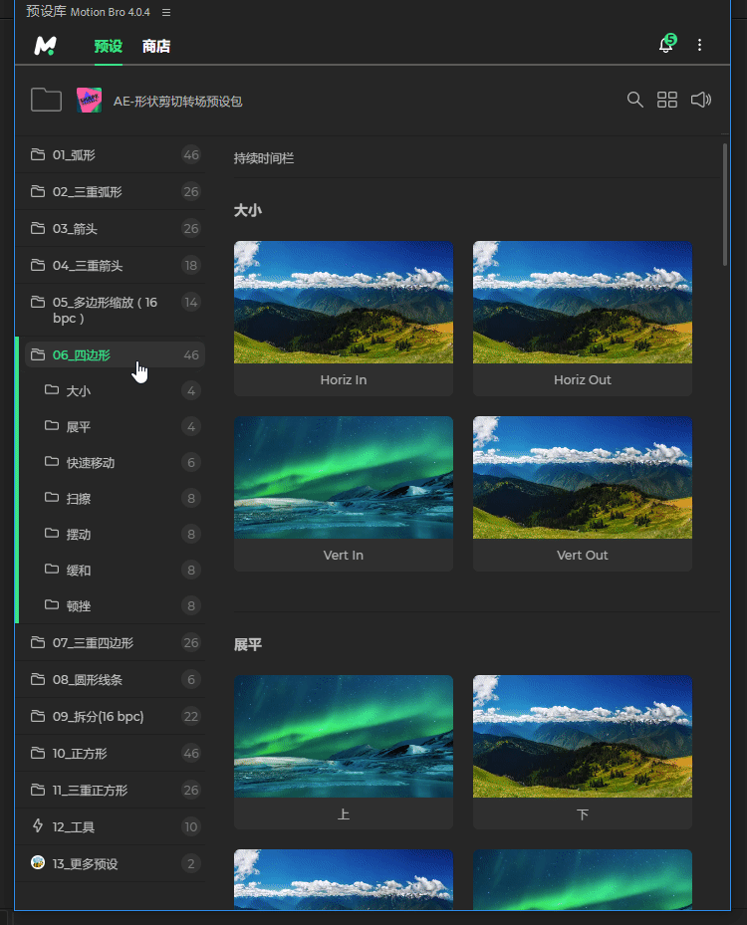This screenshot has width=747, height=925.
Task: Click the AE-形状剪切转场预设包 pack thumbnail
Action: pos(89,101)
